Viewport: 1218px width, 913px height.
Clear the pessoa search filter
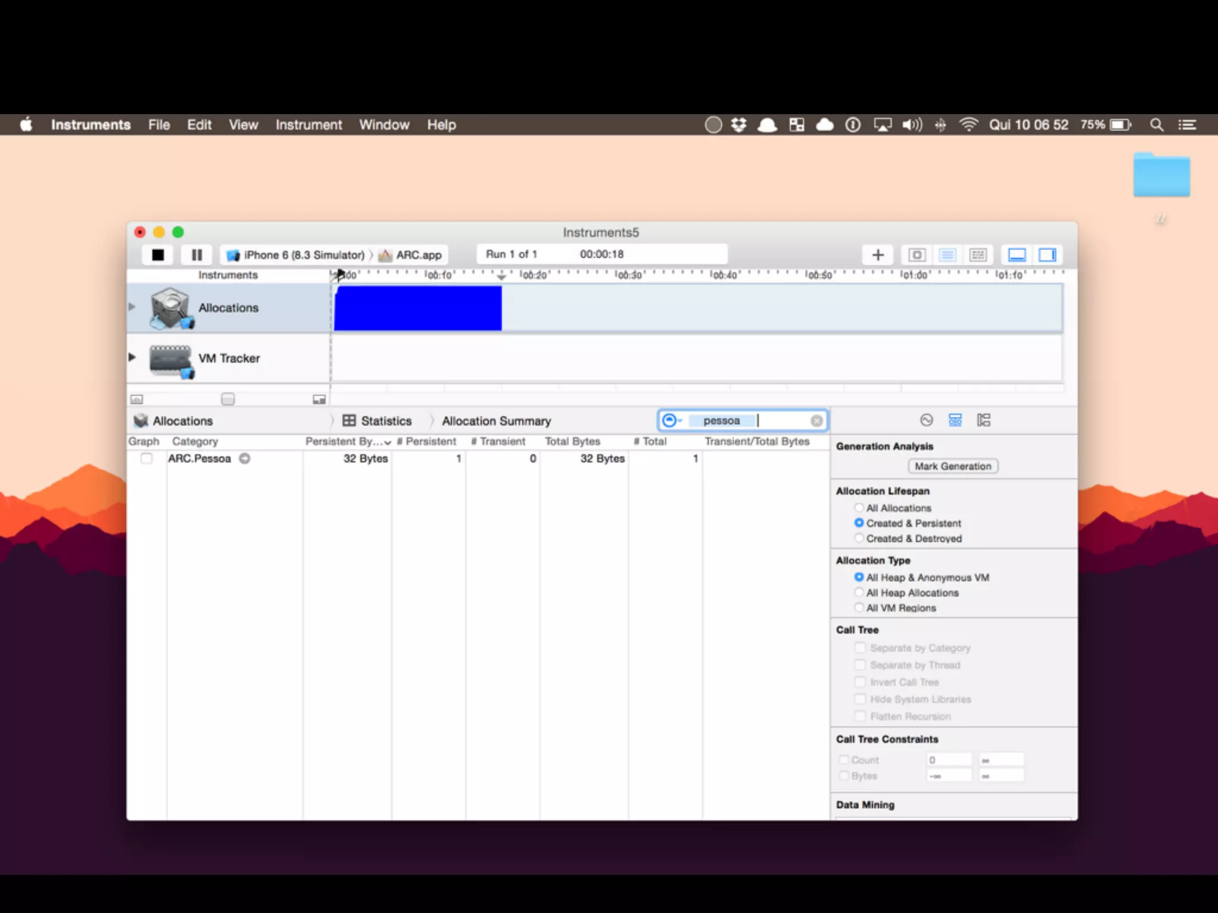point(817,421)
